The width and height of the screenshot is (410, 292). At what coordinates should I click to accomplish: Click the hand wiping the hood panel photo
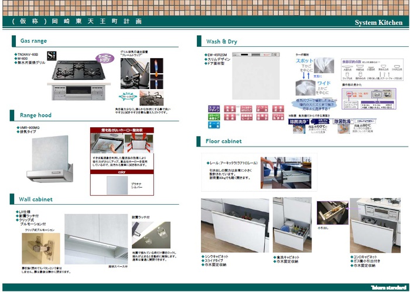point(107,143)
